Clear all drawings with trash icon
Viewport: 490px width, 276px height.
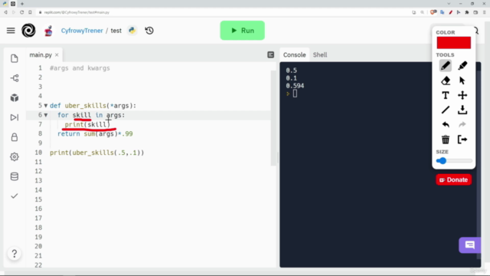(446, 140)
